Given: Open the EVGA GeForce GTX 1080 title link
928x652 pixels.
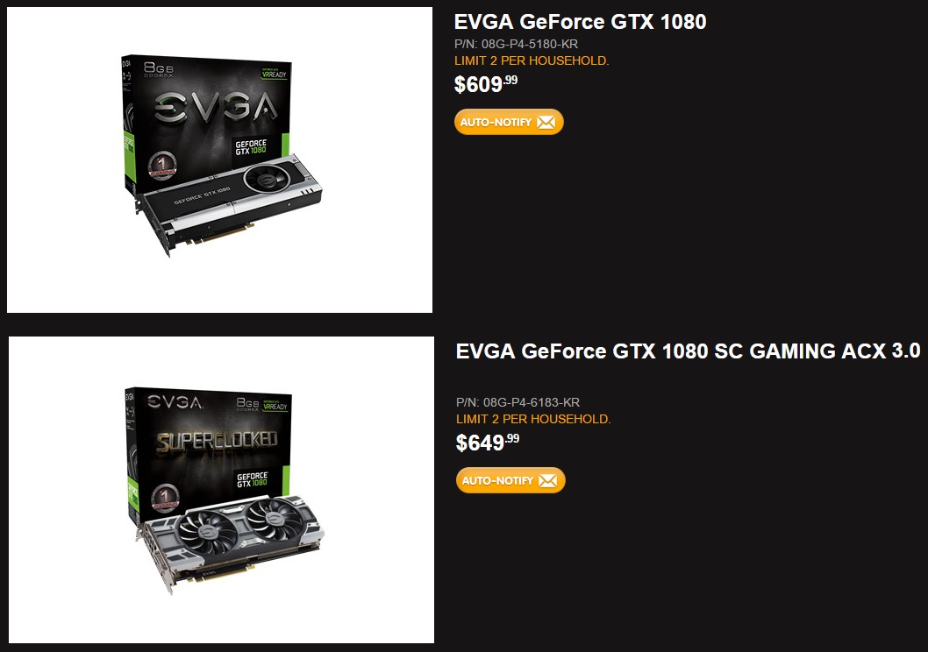Looking at the screenshot, I should coord(580,22).
